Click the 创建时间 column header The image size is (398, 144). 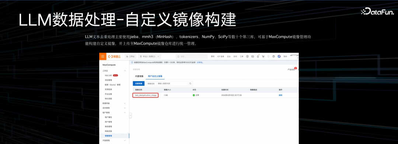(225, 90)
